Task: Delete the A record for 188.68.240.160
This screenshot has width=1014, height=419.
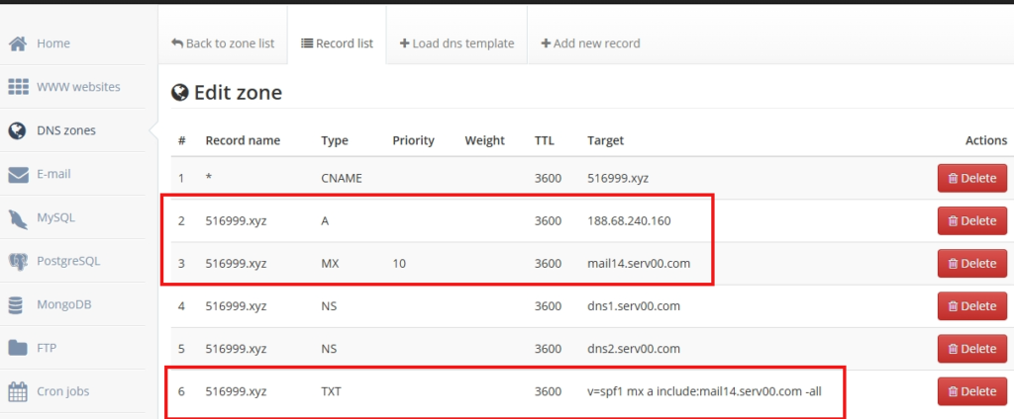Action: click(x=971, y=221)
